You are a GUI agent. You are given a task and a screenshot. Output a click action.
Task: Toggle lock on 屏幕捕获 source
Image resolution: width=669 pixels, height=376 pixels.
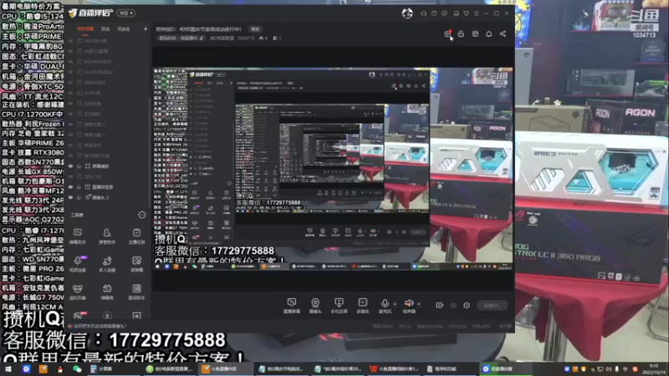tap(79, 166)
